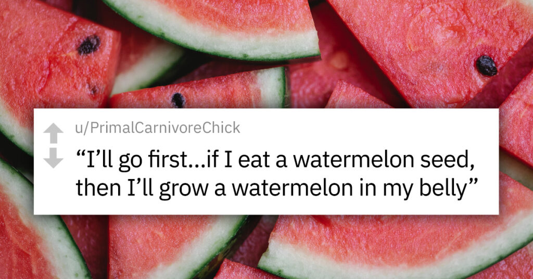Click empty white area right of username

pyautogui.click(x=367, y=128)
